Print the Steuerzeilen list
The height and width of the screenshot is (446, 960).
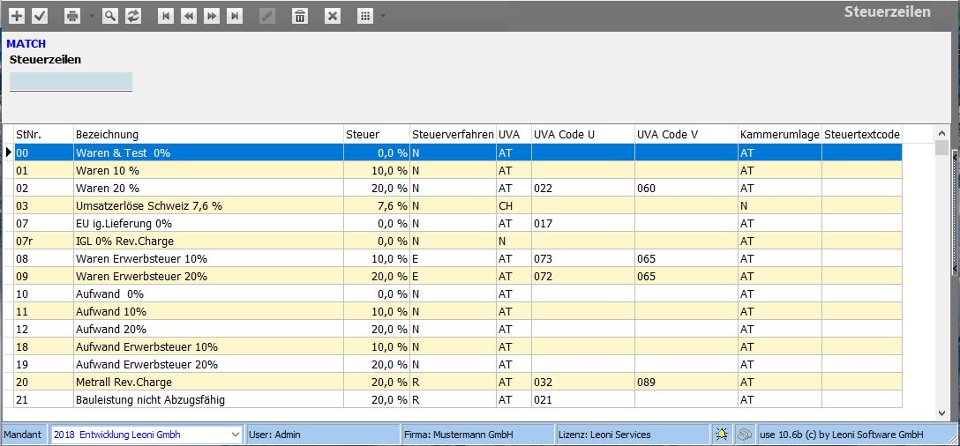(x=72, y=17)
